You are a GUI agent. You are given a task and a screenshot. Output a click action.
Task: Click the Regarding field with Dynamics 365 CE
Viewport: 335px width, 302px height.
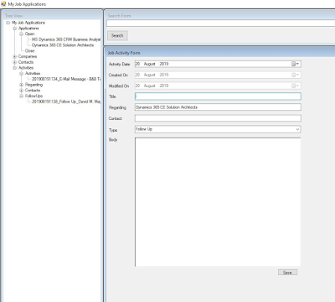click(x=218, y=107)
